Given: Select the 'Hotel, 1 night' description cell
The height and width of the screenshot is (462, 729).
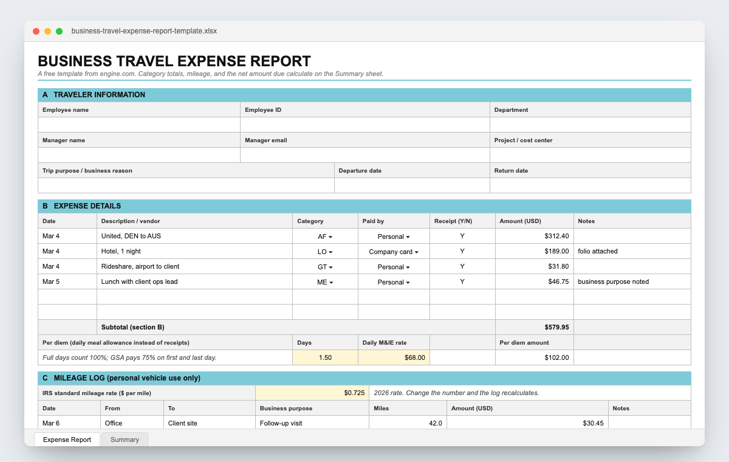Looking at the screenshot, I should (x=194, y=251).
